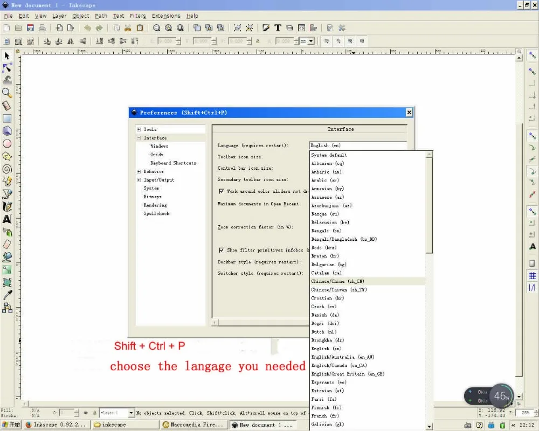Screen dimensions: 539x431
Task: Choose Chinese/China (zh_CN) language
Action: 368,281
